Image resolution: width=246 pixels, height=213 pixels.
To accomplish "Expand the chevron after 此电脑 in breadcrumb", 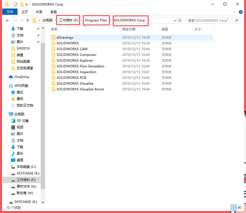I will [x=56, y=20].
